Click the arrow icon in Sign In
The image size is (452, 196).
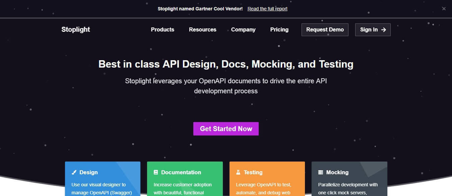point(384,30)
